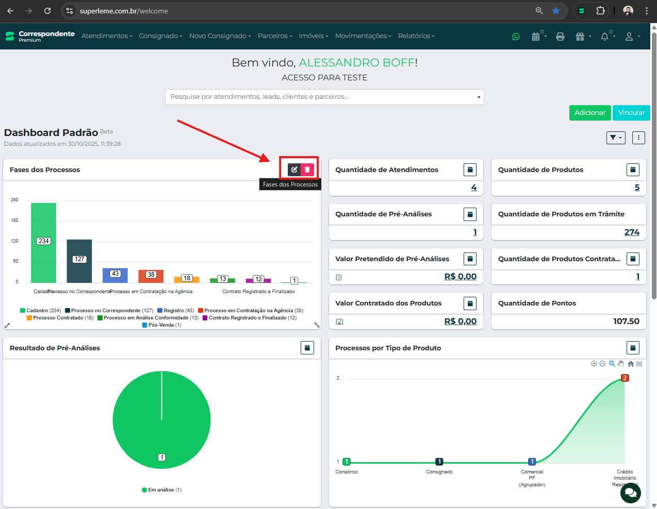Toggle the Registro legend entry
This screenshot has width=657, height=509.
[x=176, y=311]
